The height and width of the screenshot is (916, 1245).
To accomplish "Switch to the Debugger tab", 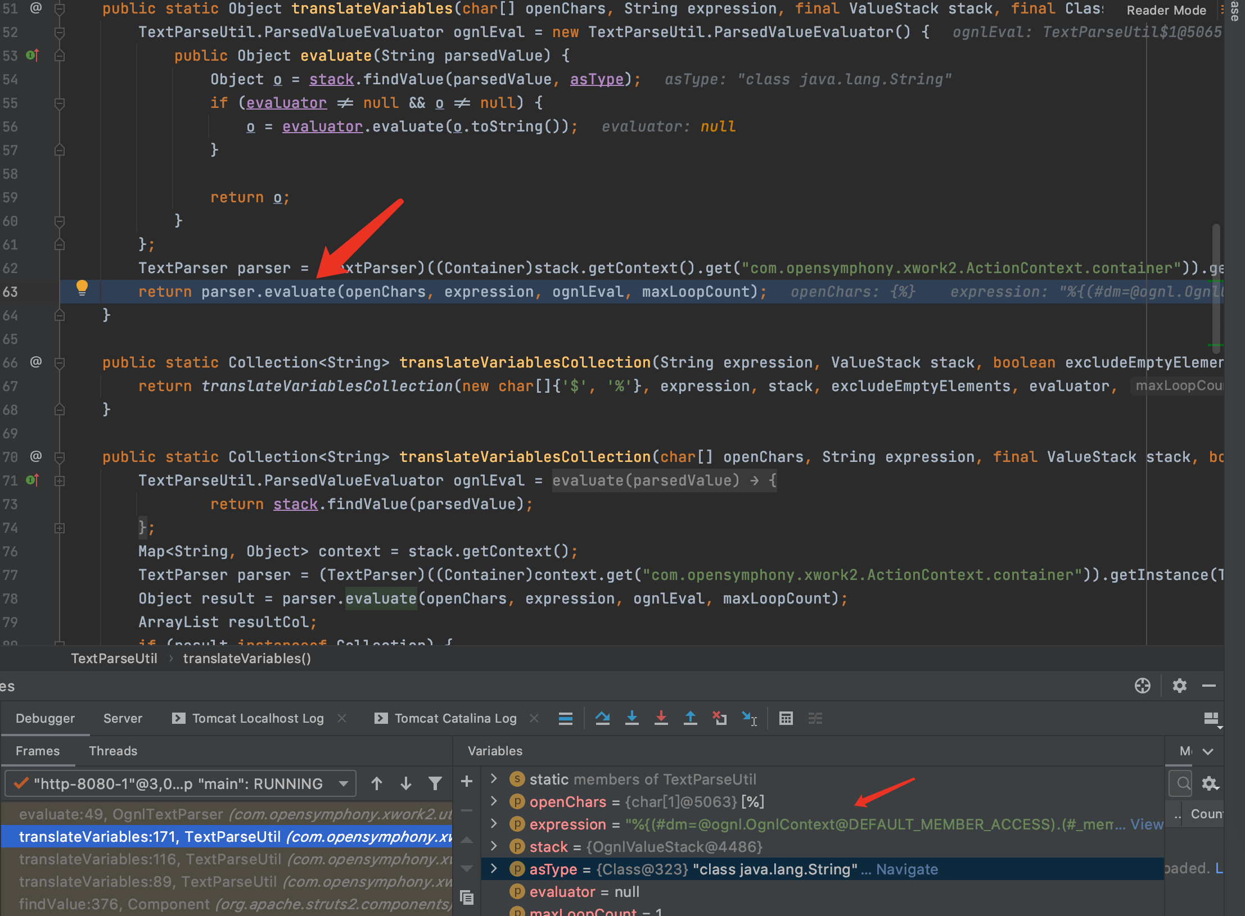I will 45,718.
